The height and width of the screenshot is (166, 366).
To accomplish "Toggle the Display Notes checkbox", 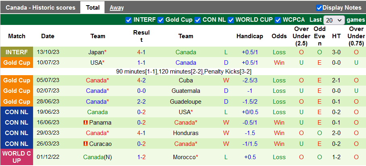I will tap(319, 8).
